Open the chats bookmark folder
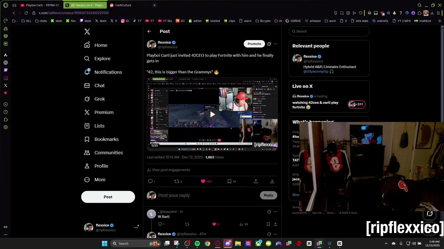 41,21
